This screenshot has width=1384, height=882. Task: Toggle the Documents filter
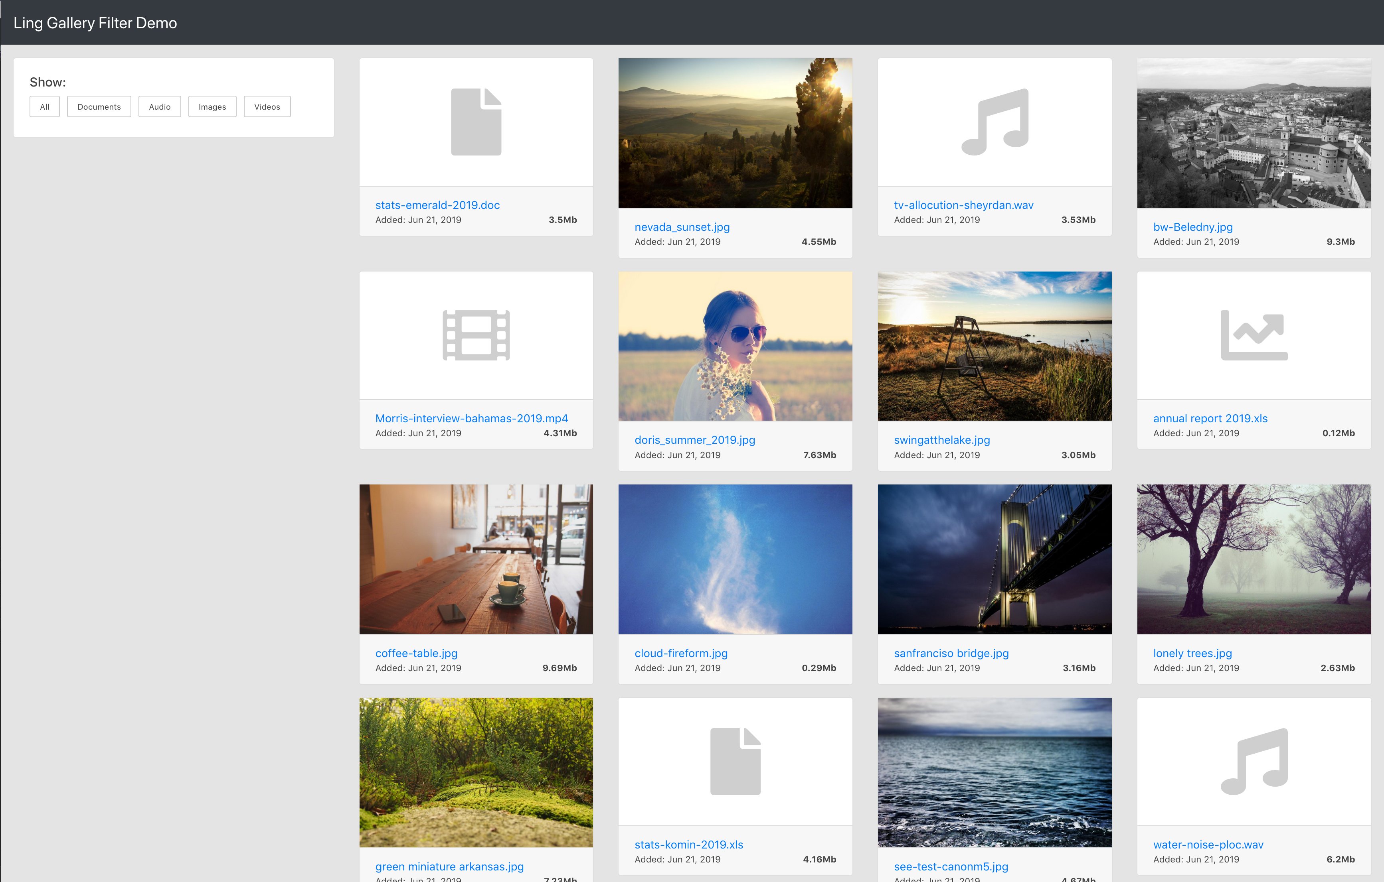99,106
